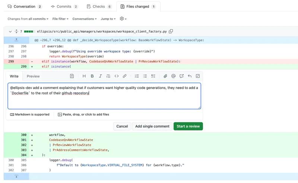Click Start a review button
This screenshot has width=298, height=183.
click(x=188, y=126)
